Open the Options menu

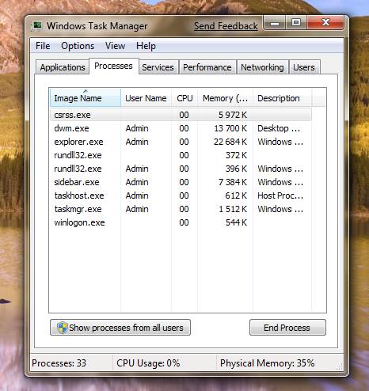[x=78, y=46]
